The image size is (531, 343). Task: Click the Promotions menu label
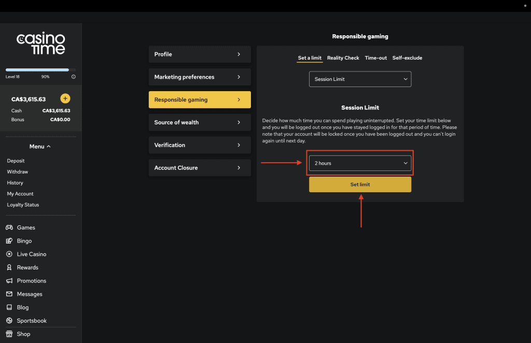pos(32,281)
